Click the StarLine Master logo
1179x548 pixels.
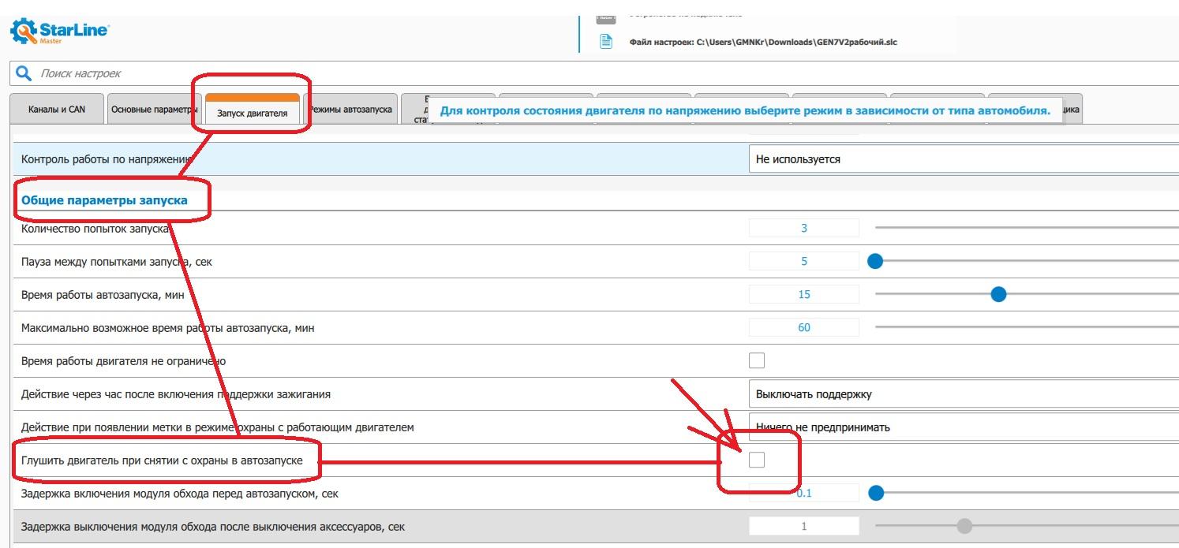(x=59, y=31)
